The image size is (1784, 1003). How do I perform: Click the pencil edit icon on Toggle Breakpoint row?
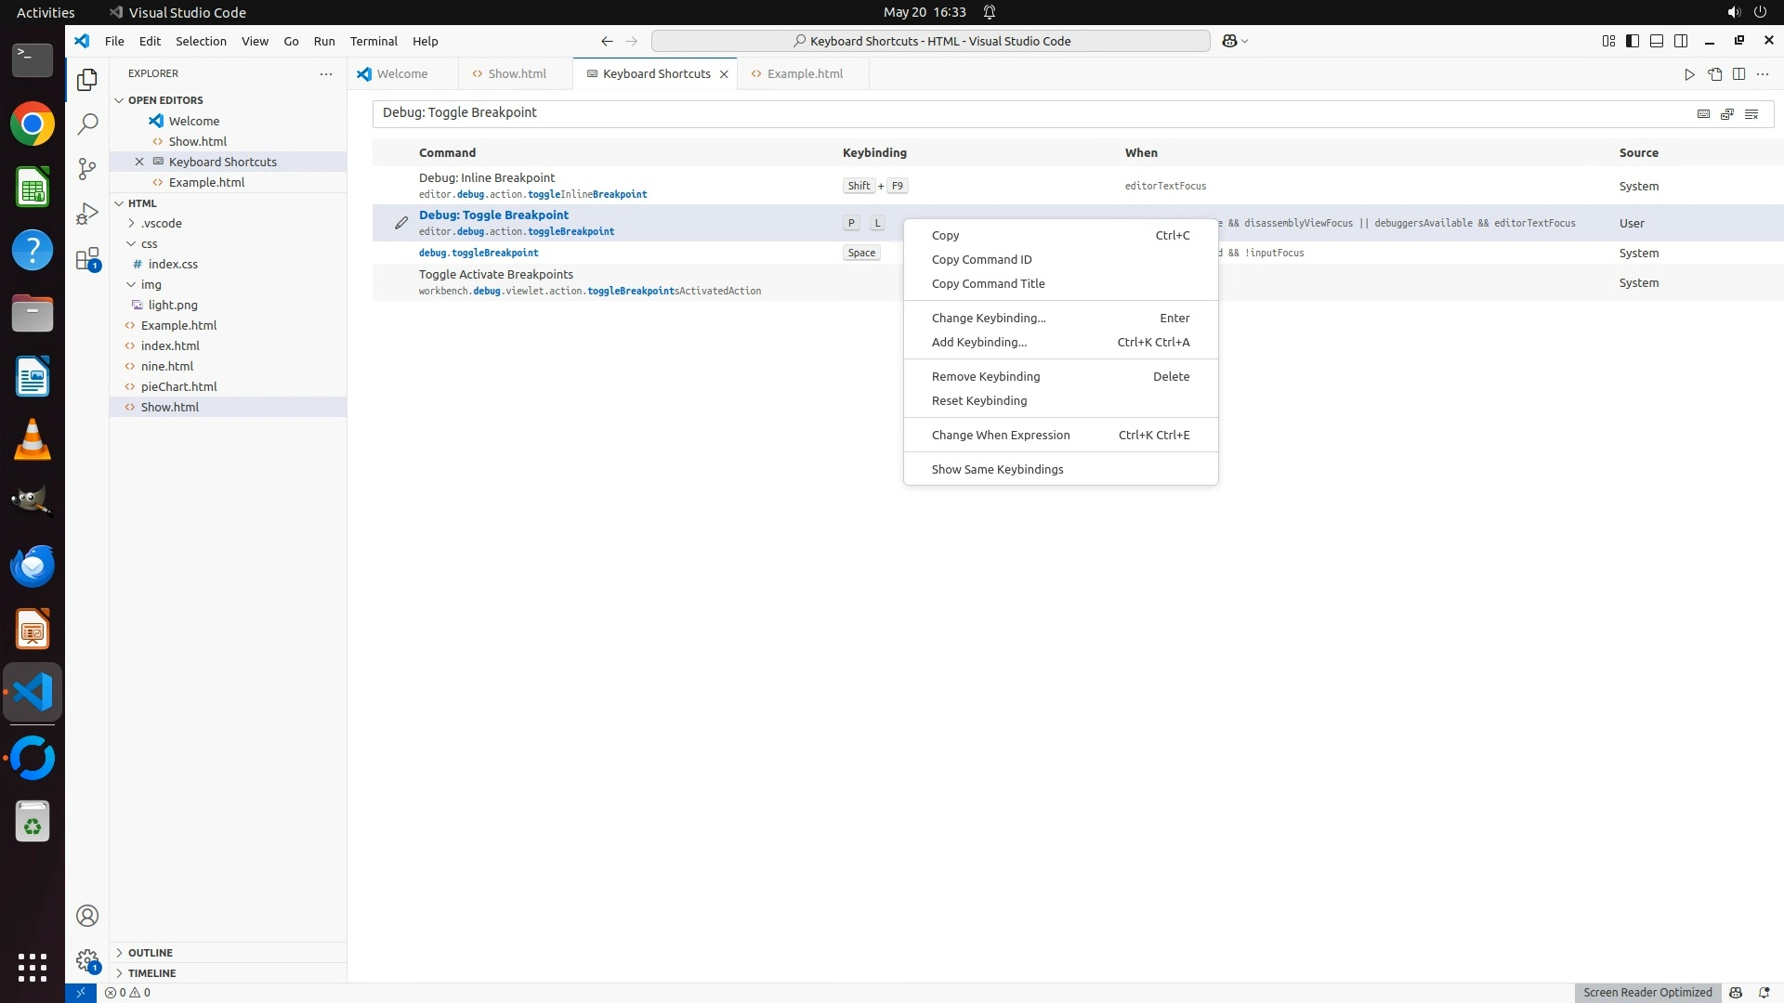pos(401,223)
